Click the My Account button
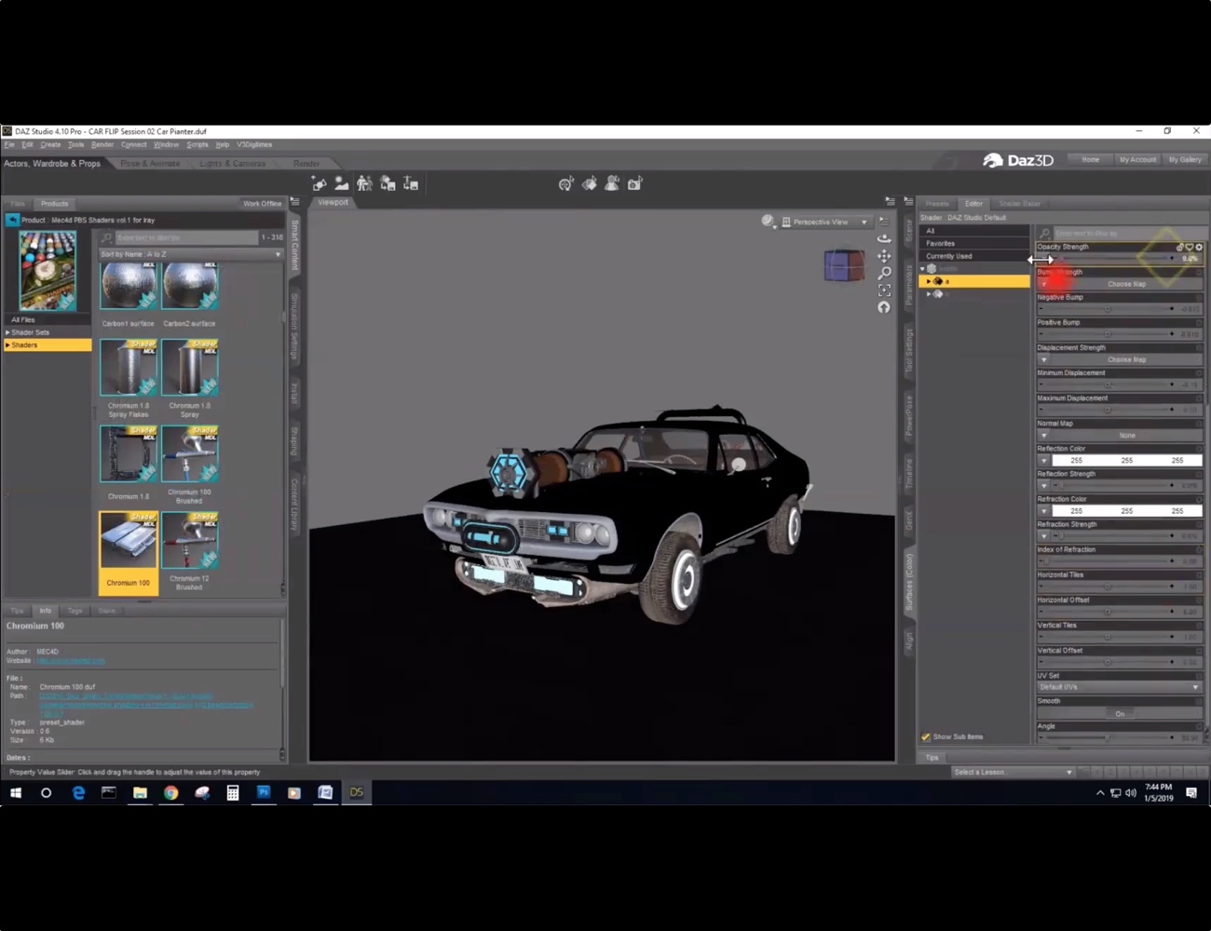 pos(1137,159)
